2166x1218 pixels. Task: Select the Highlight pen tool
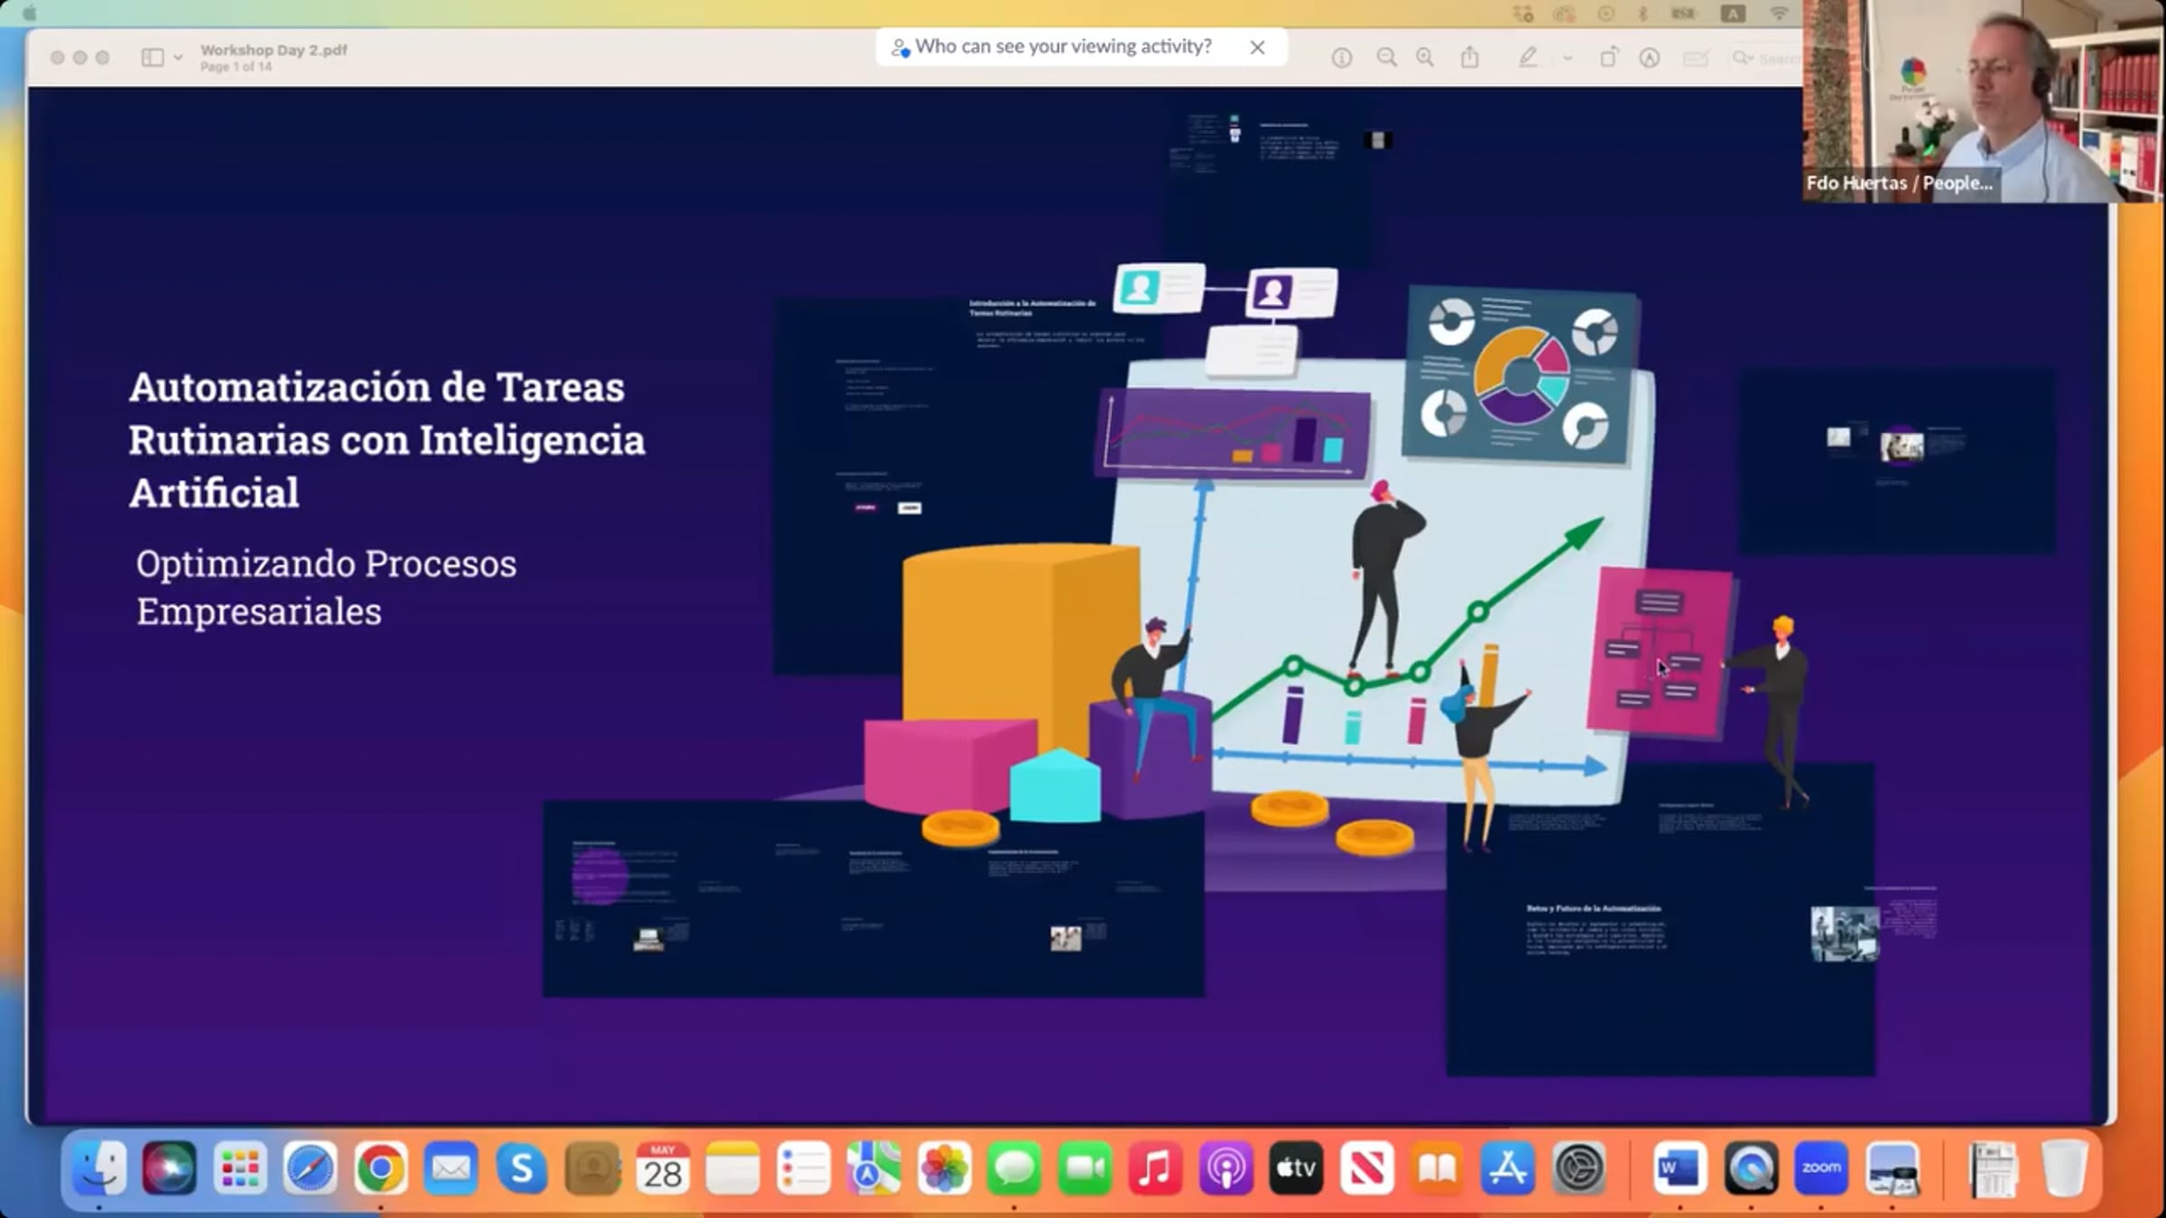(1527, 59)
